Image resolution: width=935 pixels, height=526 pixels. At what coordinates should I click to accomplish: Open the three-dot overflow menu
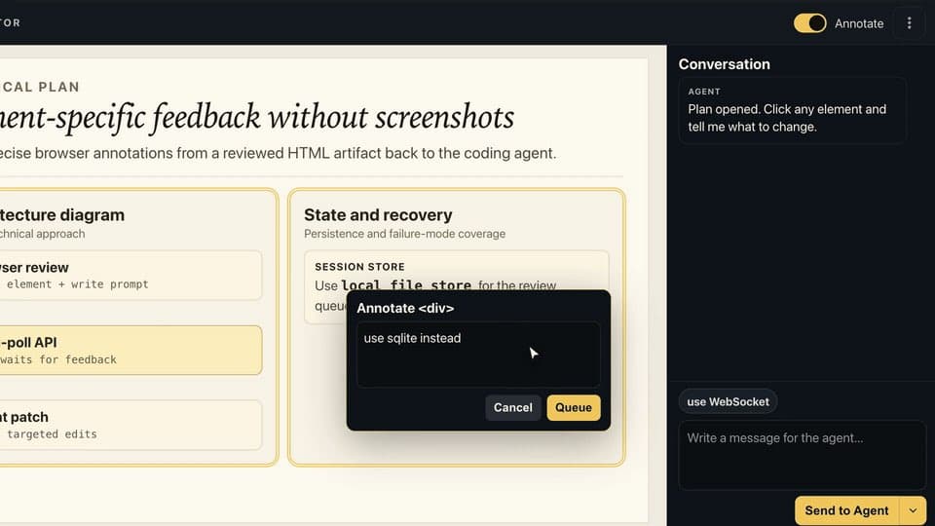tap(909, 23)
